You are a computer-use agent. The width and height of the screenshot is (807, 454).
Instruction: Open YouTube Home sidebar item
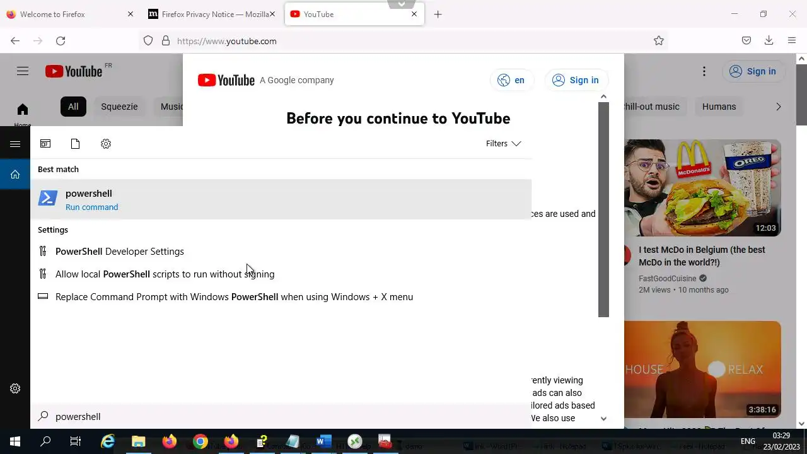click(22, 113)
